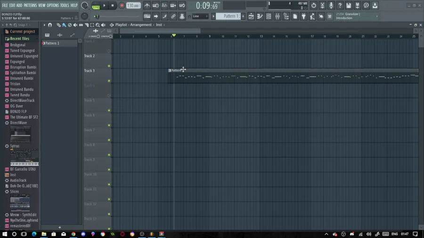
Task: Toggle the metronome icon
Action: tap(147, 5)
